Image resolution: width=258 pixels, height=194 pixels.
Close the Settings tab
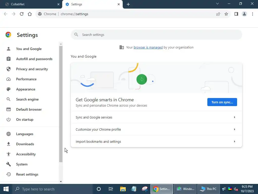[x=118, y=4]
